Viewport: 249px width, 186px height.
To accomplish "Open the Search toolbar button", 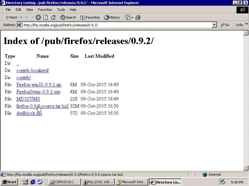I will click(x=68, y=17).
